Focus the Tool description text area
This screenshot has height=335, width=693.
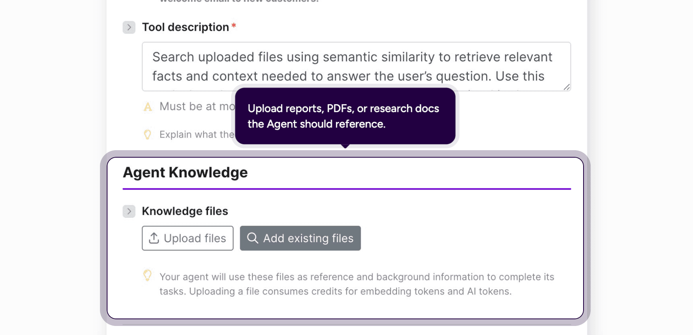tap(356, 66)
